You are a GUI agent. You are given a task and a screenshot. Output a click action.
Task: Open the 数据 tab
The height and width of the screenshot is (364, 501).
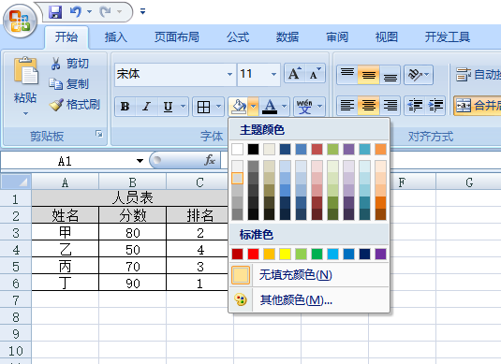[x=287, y=37]
